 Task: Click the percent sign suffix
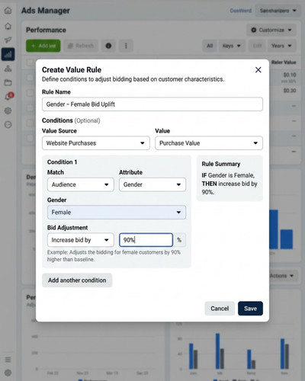[x=179, y=240]
